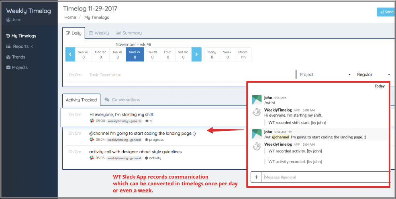396x199 pixels.
Task: Open the Conversations tab
Action: [x=122, y=99]
